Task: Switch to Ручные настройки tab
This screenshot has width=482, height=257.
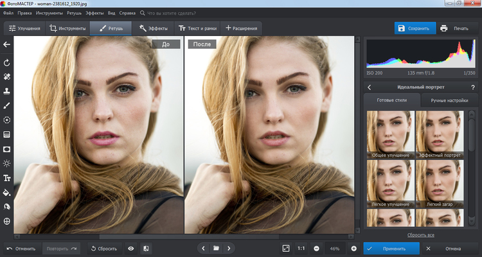Action: (x=449, y=101)
